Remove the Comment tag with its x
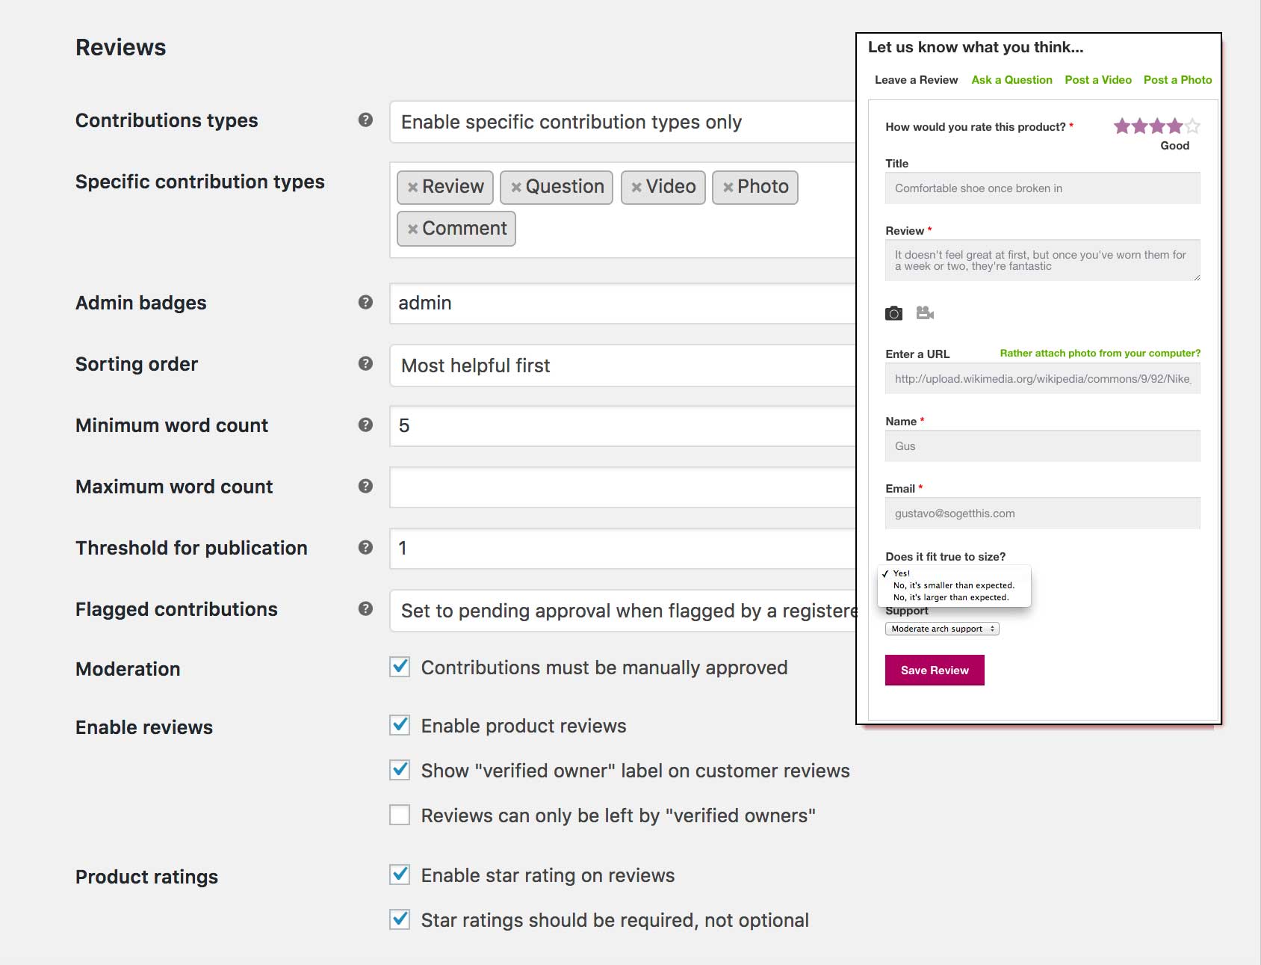The width and height of the screenshot is (1261, 965). coord(412,229)
